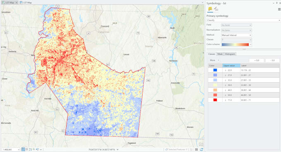Open the map scale dropdown

point(19,150)
